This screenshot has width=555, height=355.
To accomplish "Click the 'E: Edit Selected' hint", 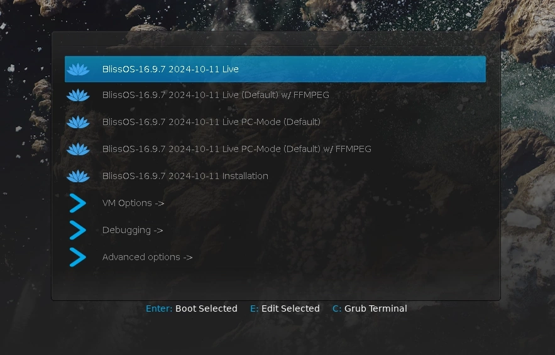I will pos(285,309).
